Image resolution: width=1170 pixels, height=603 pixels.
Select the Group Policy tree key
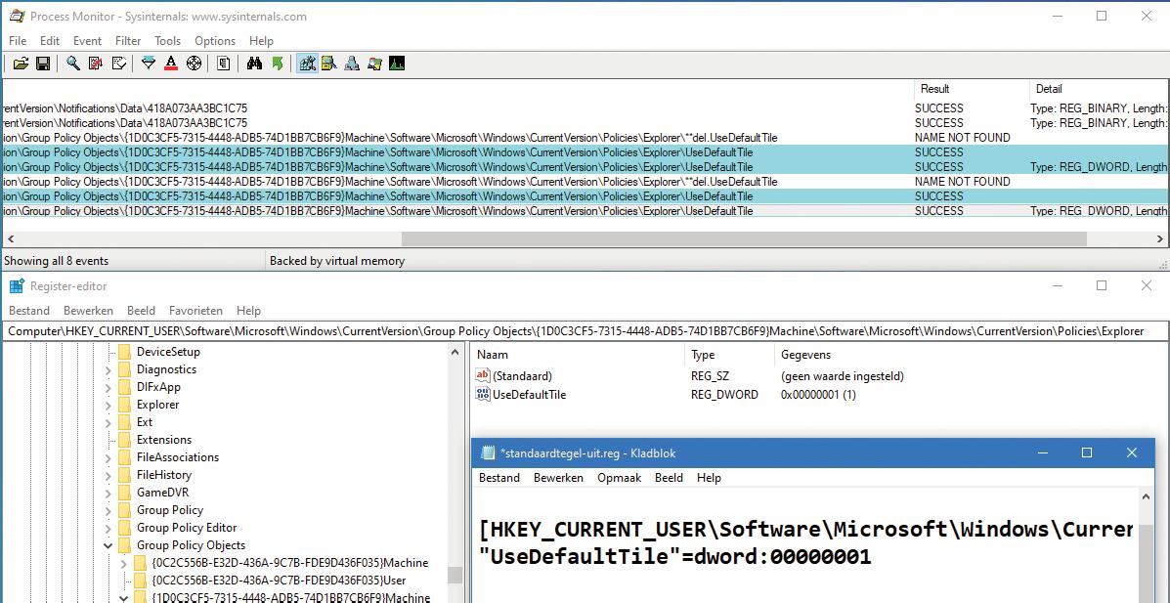169,510
